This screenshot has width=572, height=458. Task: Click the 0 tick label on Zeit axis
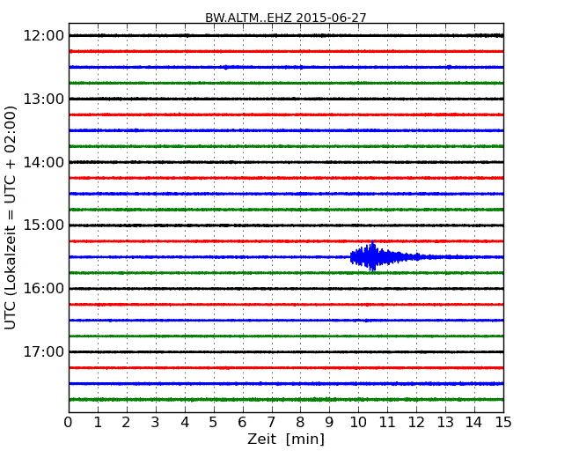[x=69, y=423]
